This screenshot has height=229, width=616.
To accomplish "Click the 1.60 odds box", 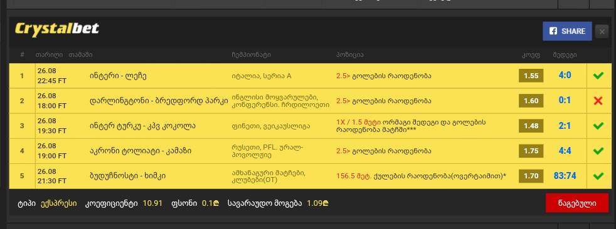I will (x=531, y=101).
